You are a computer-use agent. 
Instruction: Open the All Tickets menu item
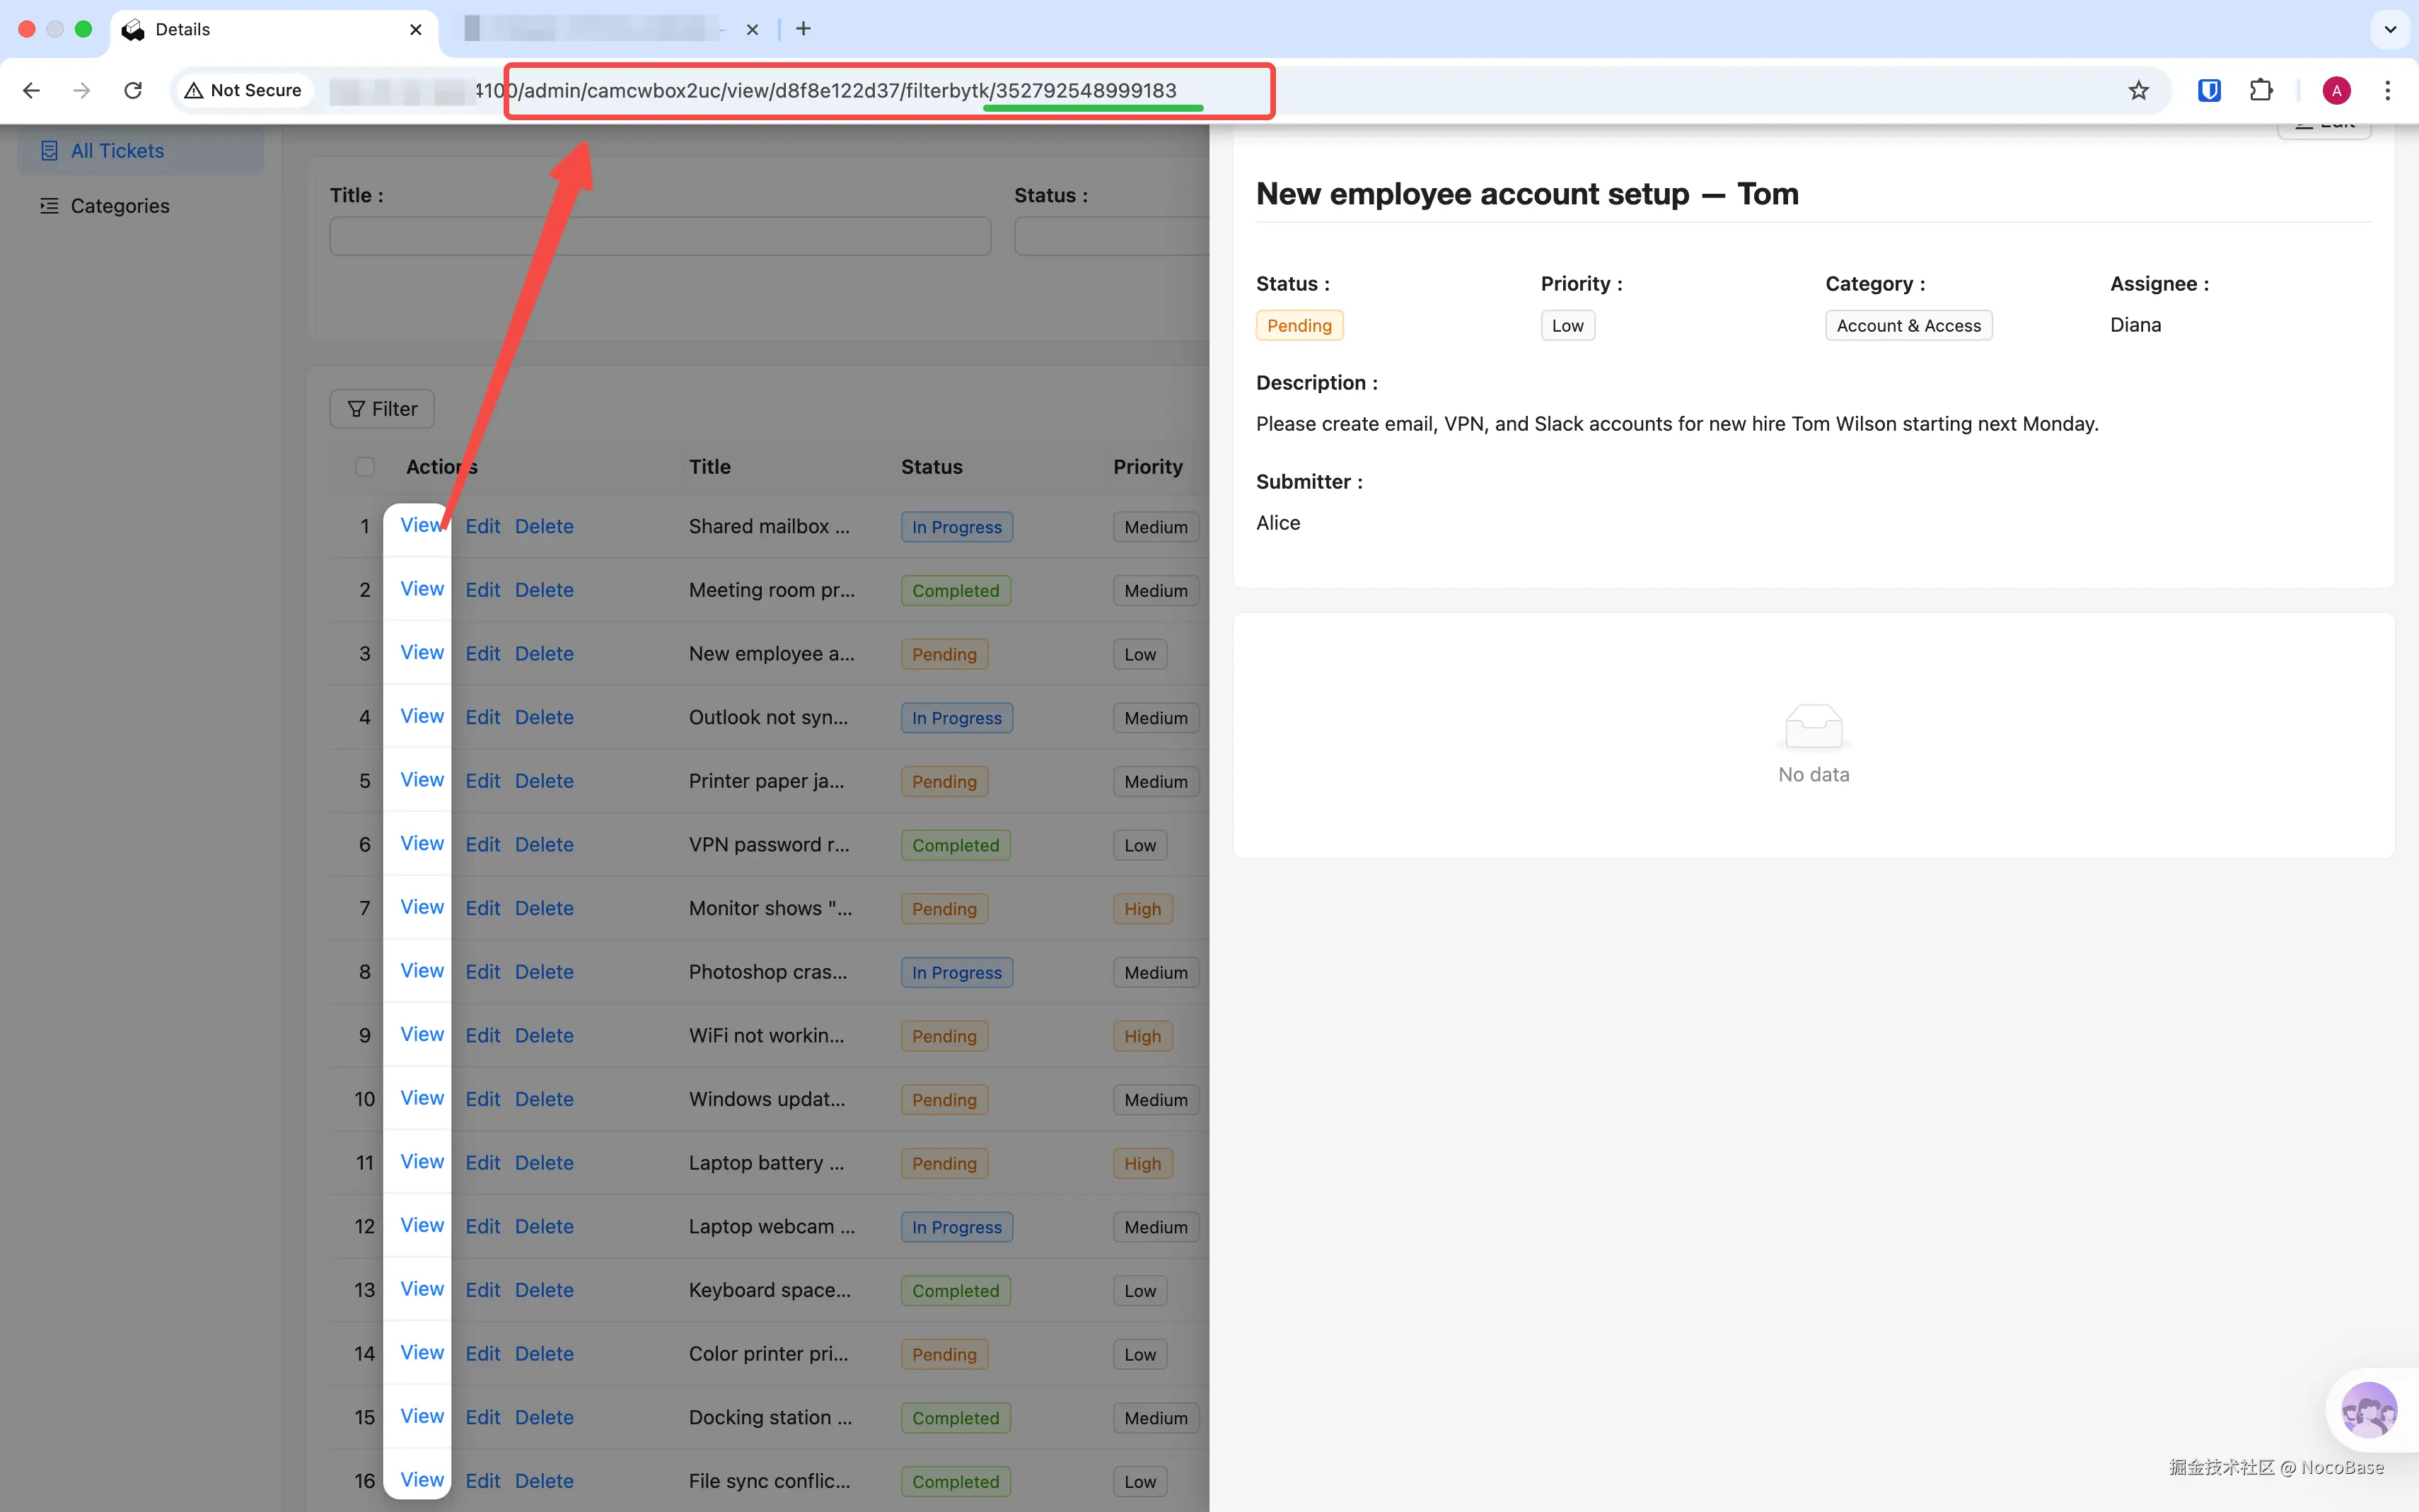click(x=117, y=151)
